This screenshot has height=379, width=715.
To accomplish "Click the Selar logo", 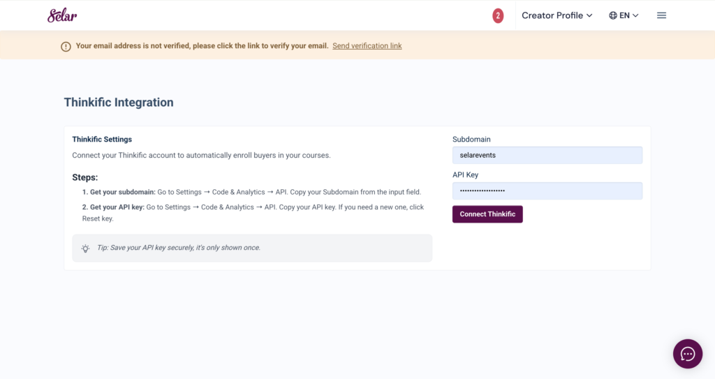I will coord(62,15).
